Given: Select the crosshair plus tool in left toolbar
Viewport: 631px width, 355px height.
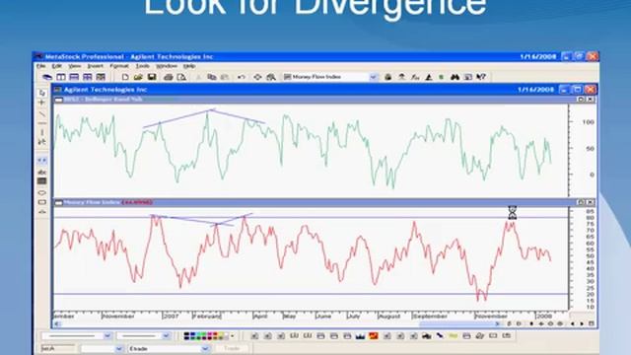Looking at the screenshot, I should click(41, 103).
